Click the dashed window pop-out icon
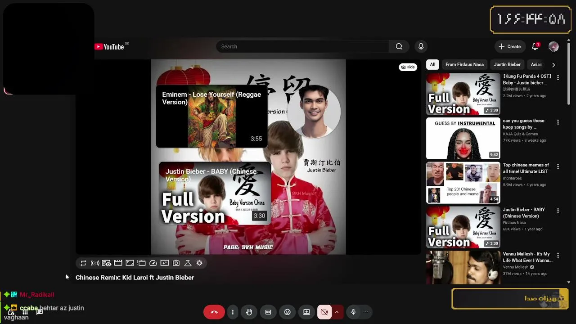Viewport: 576px width, 324px height. 141,263
